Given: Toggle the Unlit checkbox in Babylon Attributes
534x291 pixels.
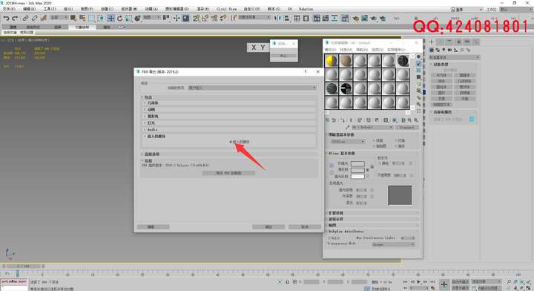Looking at the screenshot, I should (x=329, y=238).
